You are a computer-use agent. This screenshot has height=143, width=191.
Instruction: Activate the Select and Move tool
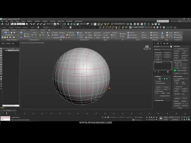coord(68,24)
